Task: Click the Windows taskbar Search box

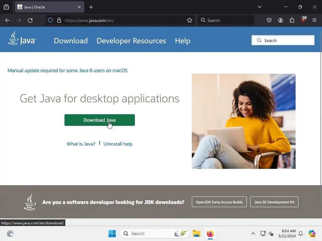Action: 154,233
